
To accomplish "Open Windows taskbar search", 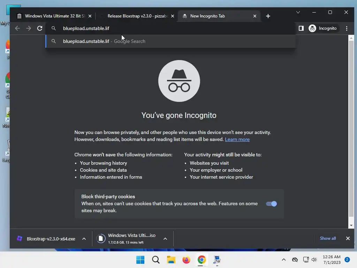I will (x=156, y=260).
